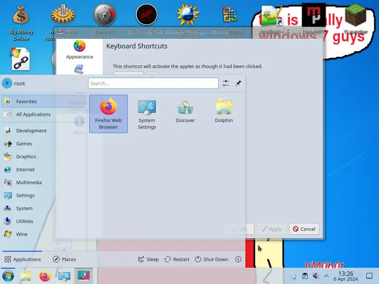This screenshot has height=284, width=379.
Task: Select Favorites category in launcher
Action: [43, 101]
